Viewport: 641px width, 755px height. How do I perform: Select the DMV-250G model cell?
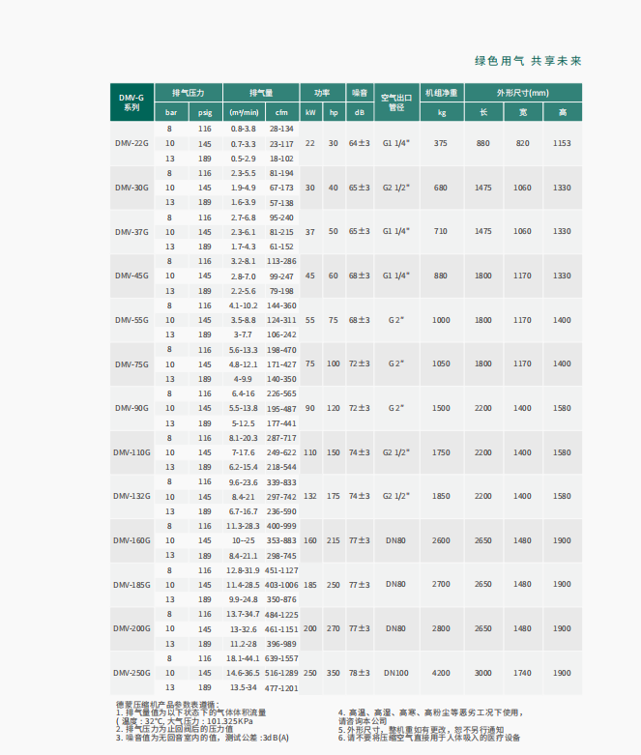coord(131,673)
